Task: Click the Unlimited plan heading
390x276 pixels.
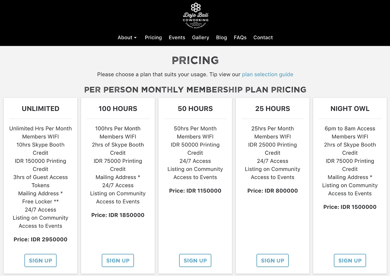Action: coord(41,109)
